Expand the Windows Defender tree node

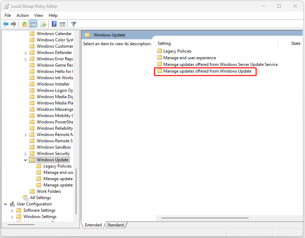pos(25,52)
